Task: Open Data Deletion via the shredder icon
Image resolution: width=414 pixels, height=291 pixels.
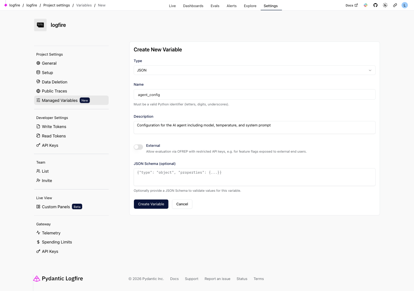Action: (x=38, y=81)
